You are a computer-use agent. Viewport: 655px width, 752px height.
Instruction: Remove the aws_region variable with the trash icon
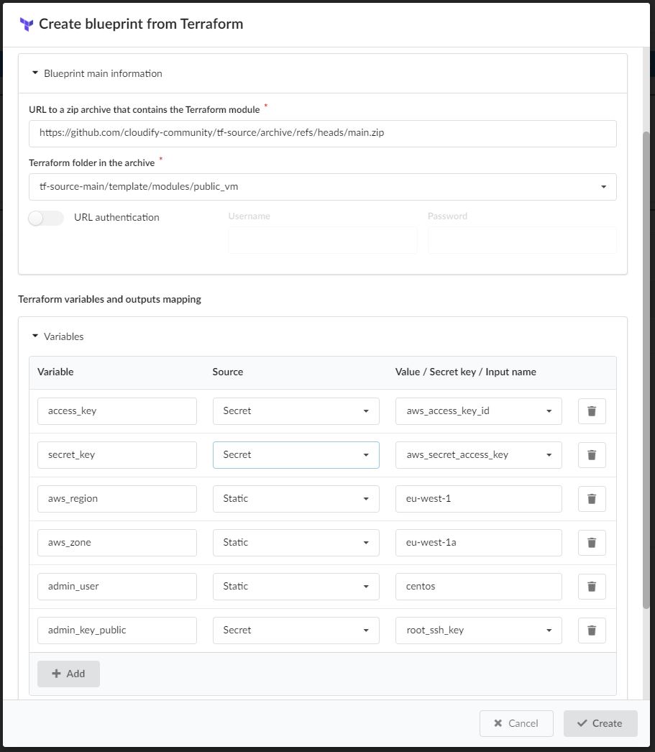tap(591, 498)
